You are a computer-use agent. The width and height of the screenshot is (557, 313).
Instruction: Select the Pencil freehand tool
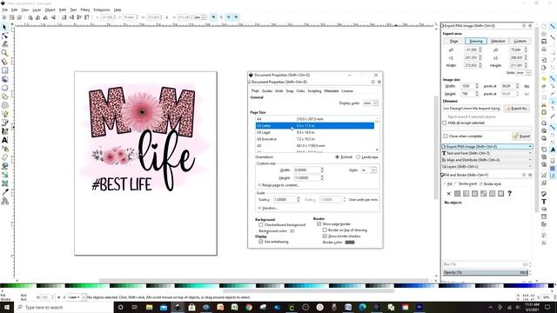click(4, 114)
